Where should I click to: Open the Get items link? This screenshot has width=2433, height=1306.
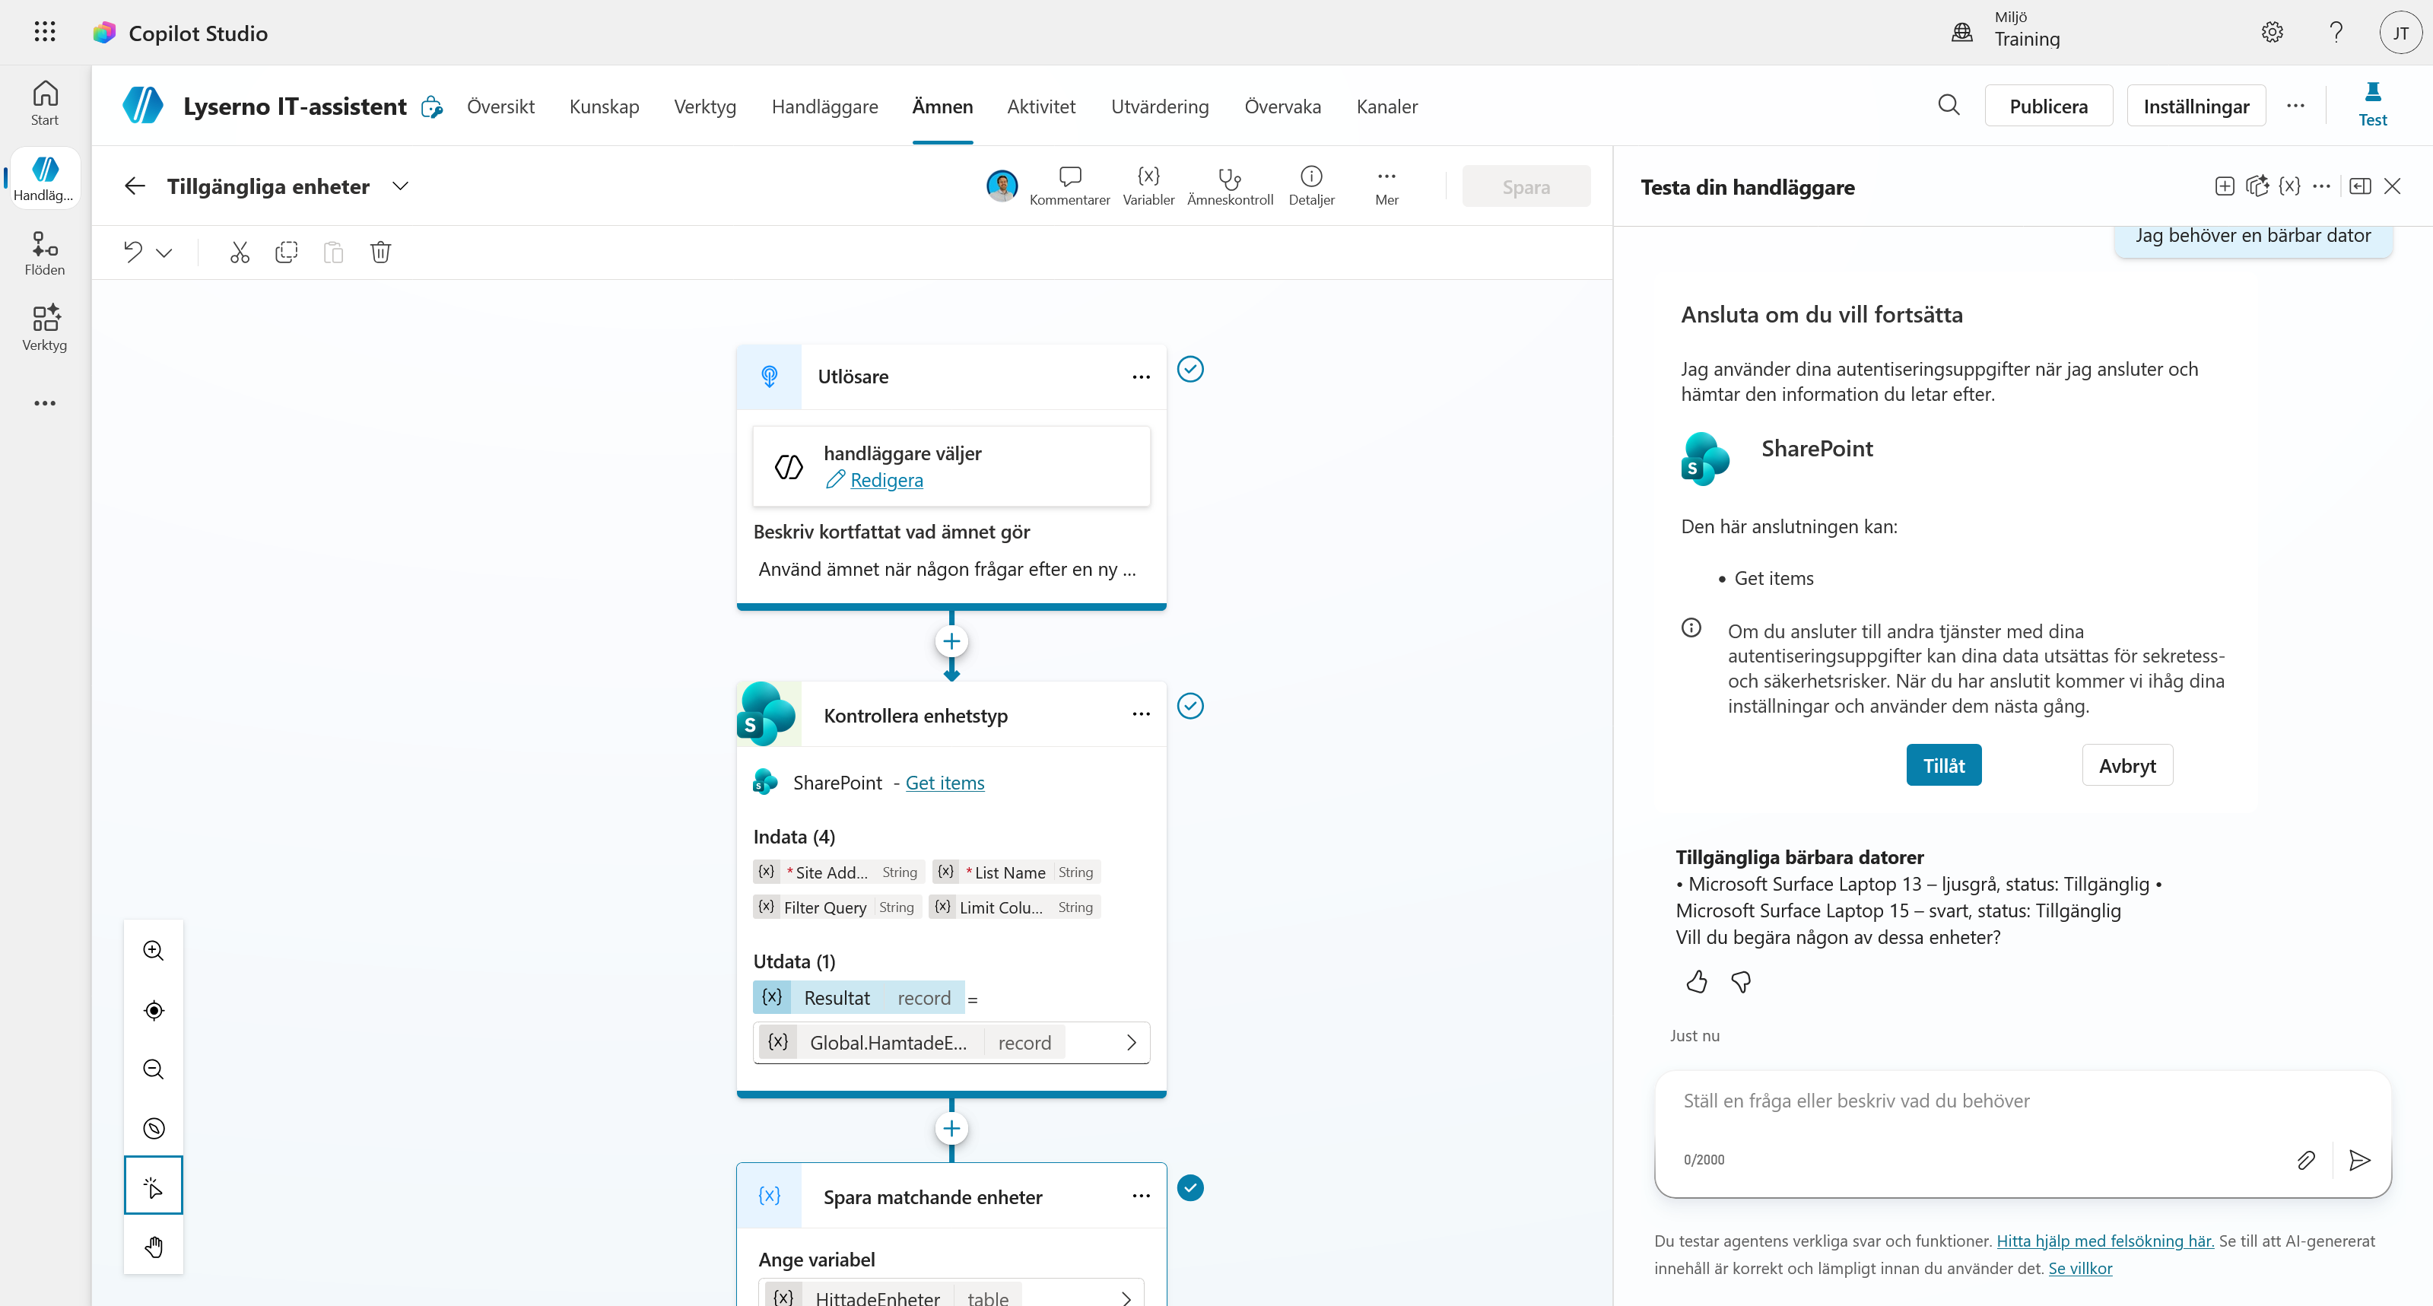coord(945,783)
